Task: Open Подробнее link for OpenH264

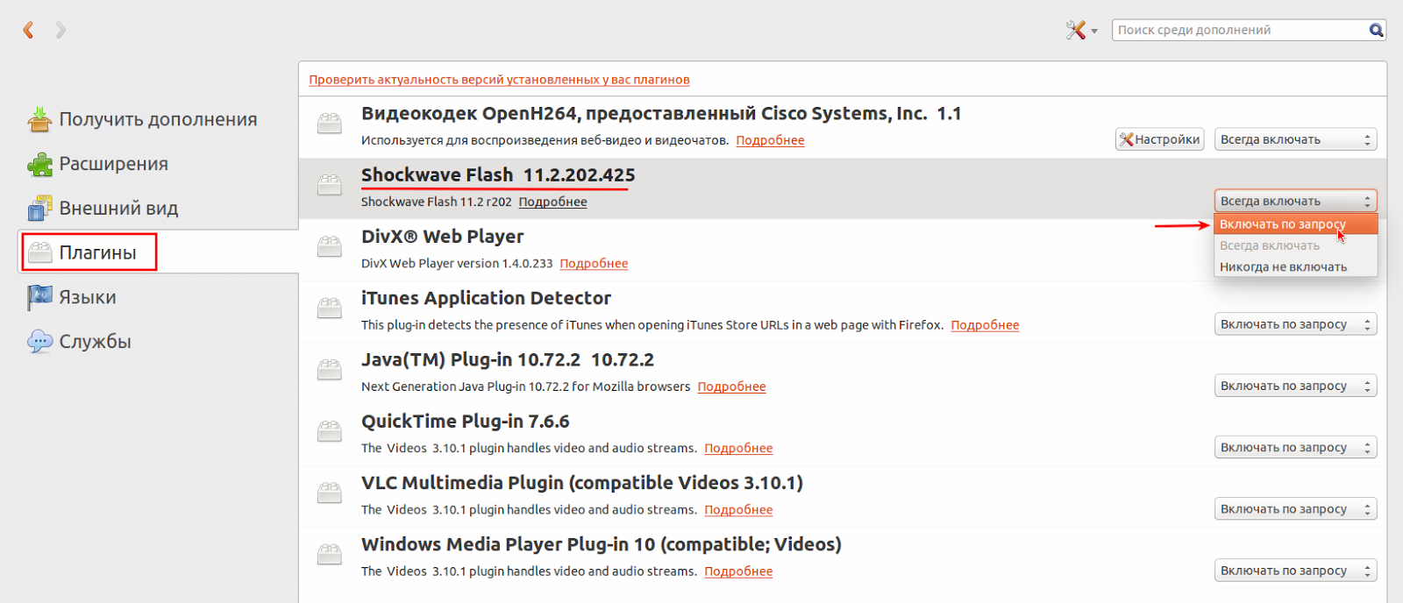Action: click(x=770, y=140)
